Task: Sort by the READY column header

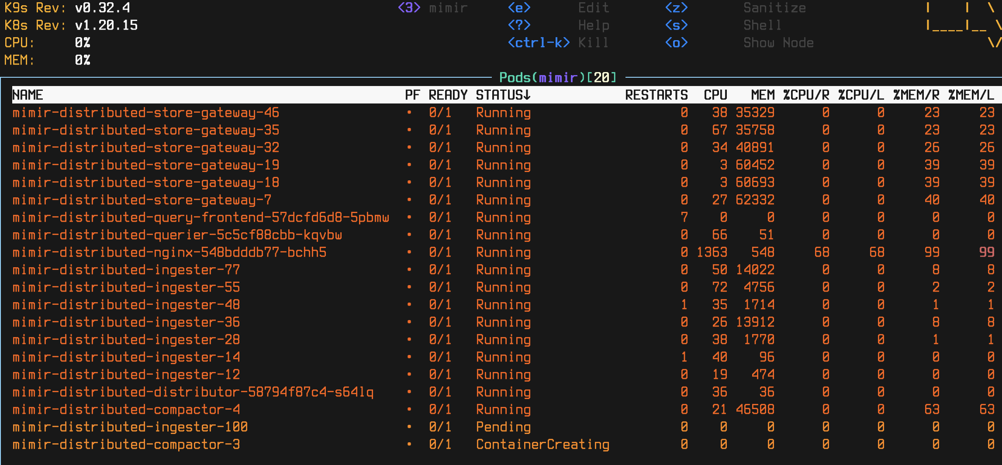Action: tap(448, 95)
